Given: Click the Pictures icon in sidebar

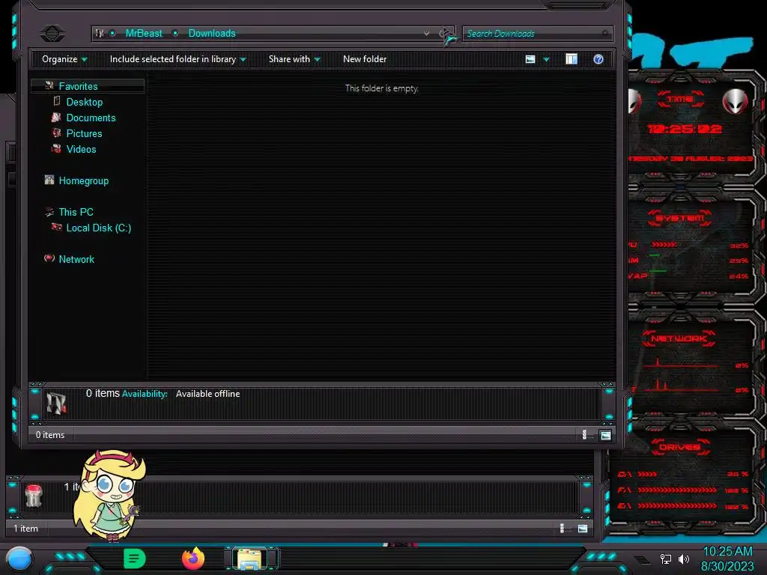Looking at the screenshot, I should 56,133.
